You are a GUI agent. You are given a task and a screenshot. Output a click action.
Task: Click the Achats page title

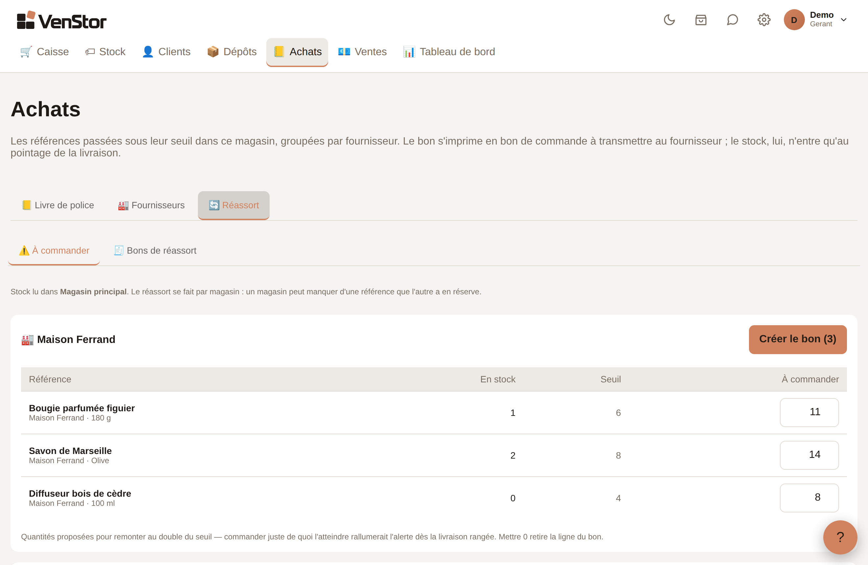point(46,109)
